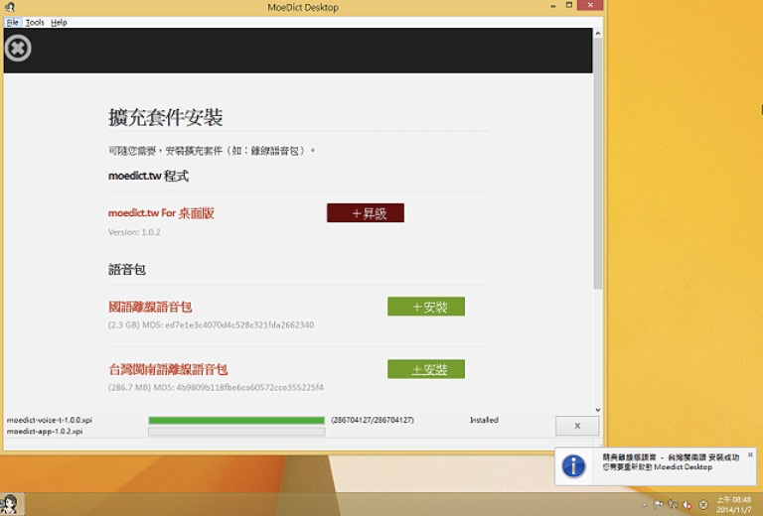The width and height of the screenshot is (763, 516).
Task: Click the scrollbar up arrow
Action: point(598,34)
